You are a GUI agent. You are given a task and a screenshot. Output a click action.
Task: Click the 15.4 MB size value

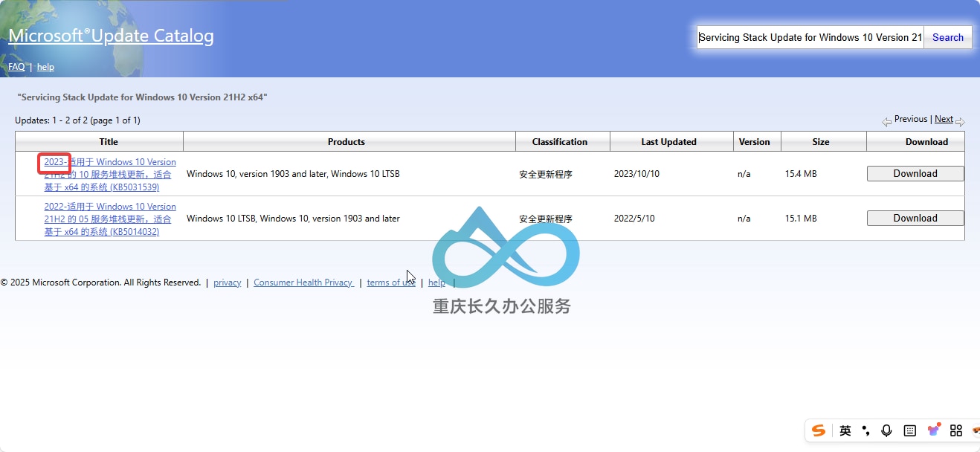click(801, 174)
